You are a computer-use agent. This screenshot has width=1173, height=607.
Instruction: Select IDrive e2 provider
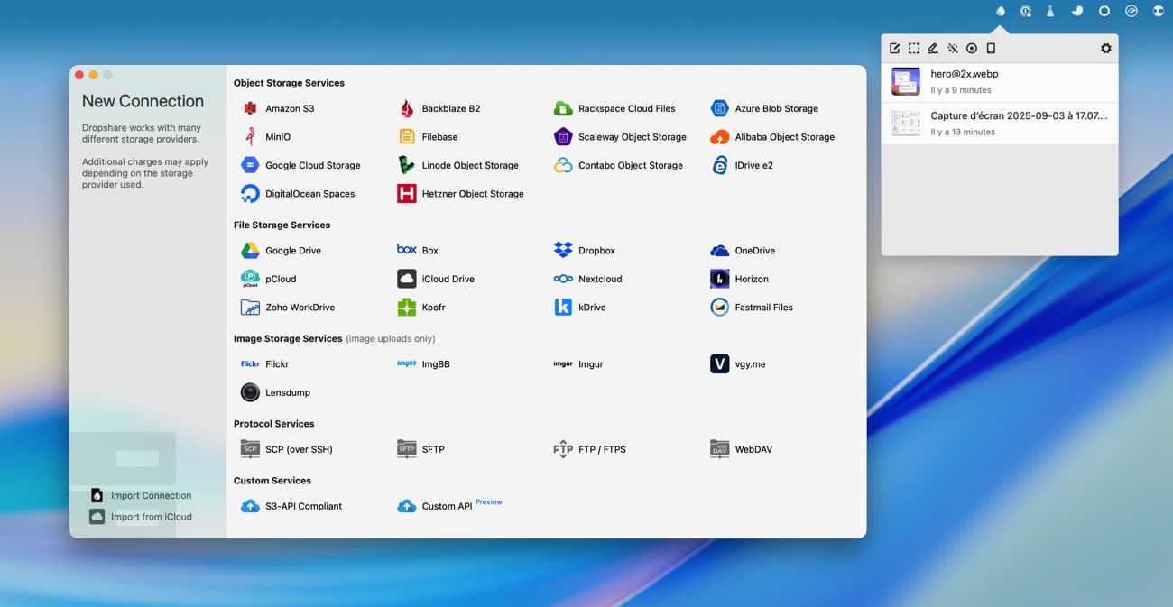click(x=742, y=165)
